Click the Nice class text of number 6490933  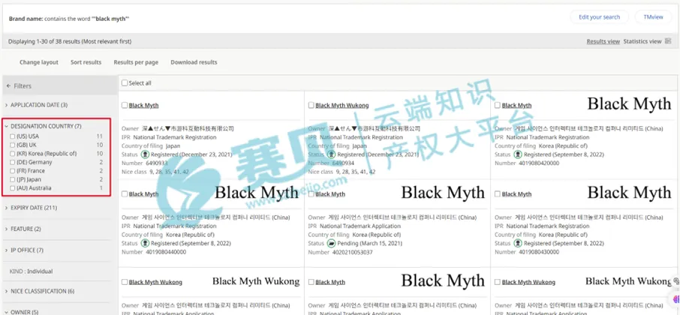[155, 172]
